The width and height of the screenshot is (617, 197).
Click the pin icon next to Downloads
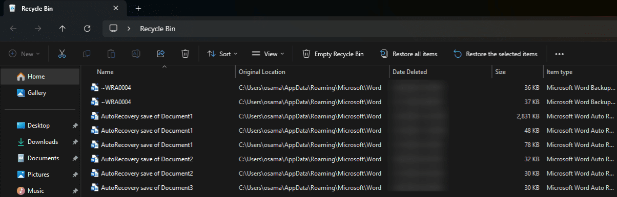[x=75, y=142]
